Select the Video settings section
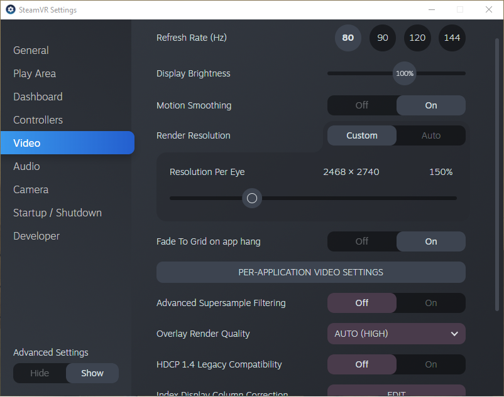This screenshot has width=504, height=397. (67, 143)
